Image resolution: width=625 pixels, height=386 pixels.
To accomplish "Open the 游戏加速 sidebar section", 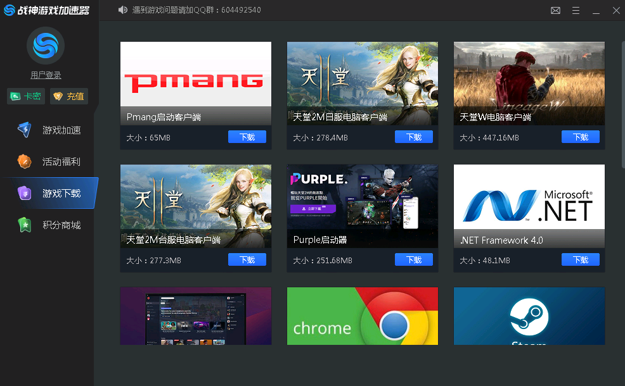I will (x=49, y=130).
